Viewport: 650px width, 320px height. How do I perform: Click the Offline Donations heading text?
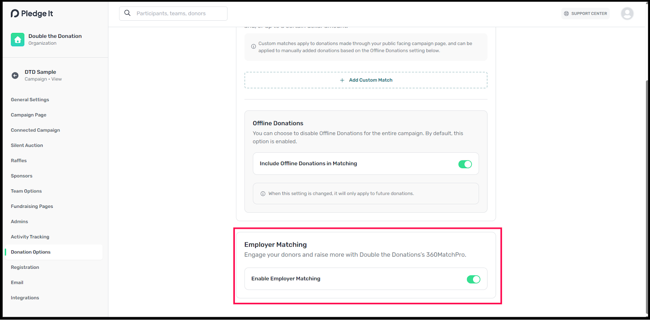pos(278,123)
